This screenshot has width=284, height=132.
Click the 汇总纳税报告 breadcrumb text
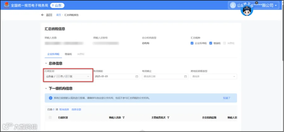(x=72, y=15)
